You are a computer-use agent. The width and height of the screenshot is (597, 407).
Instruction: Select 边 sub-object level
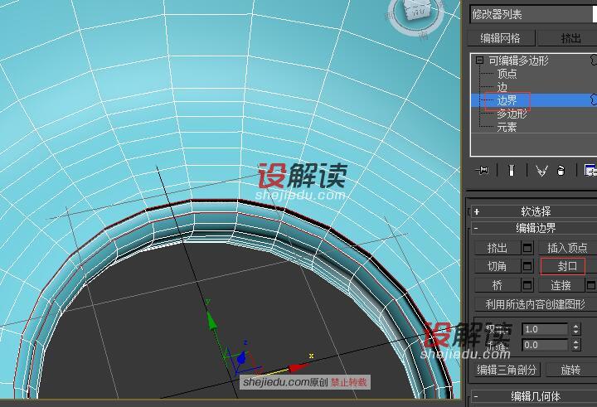[502, 88]
